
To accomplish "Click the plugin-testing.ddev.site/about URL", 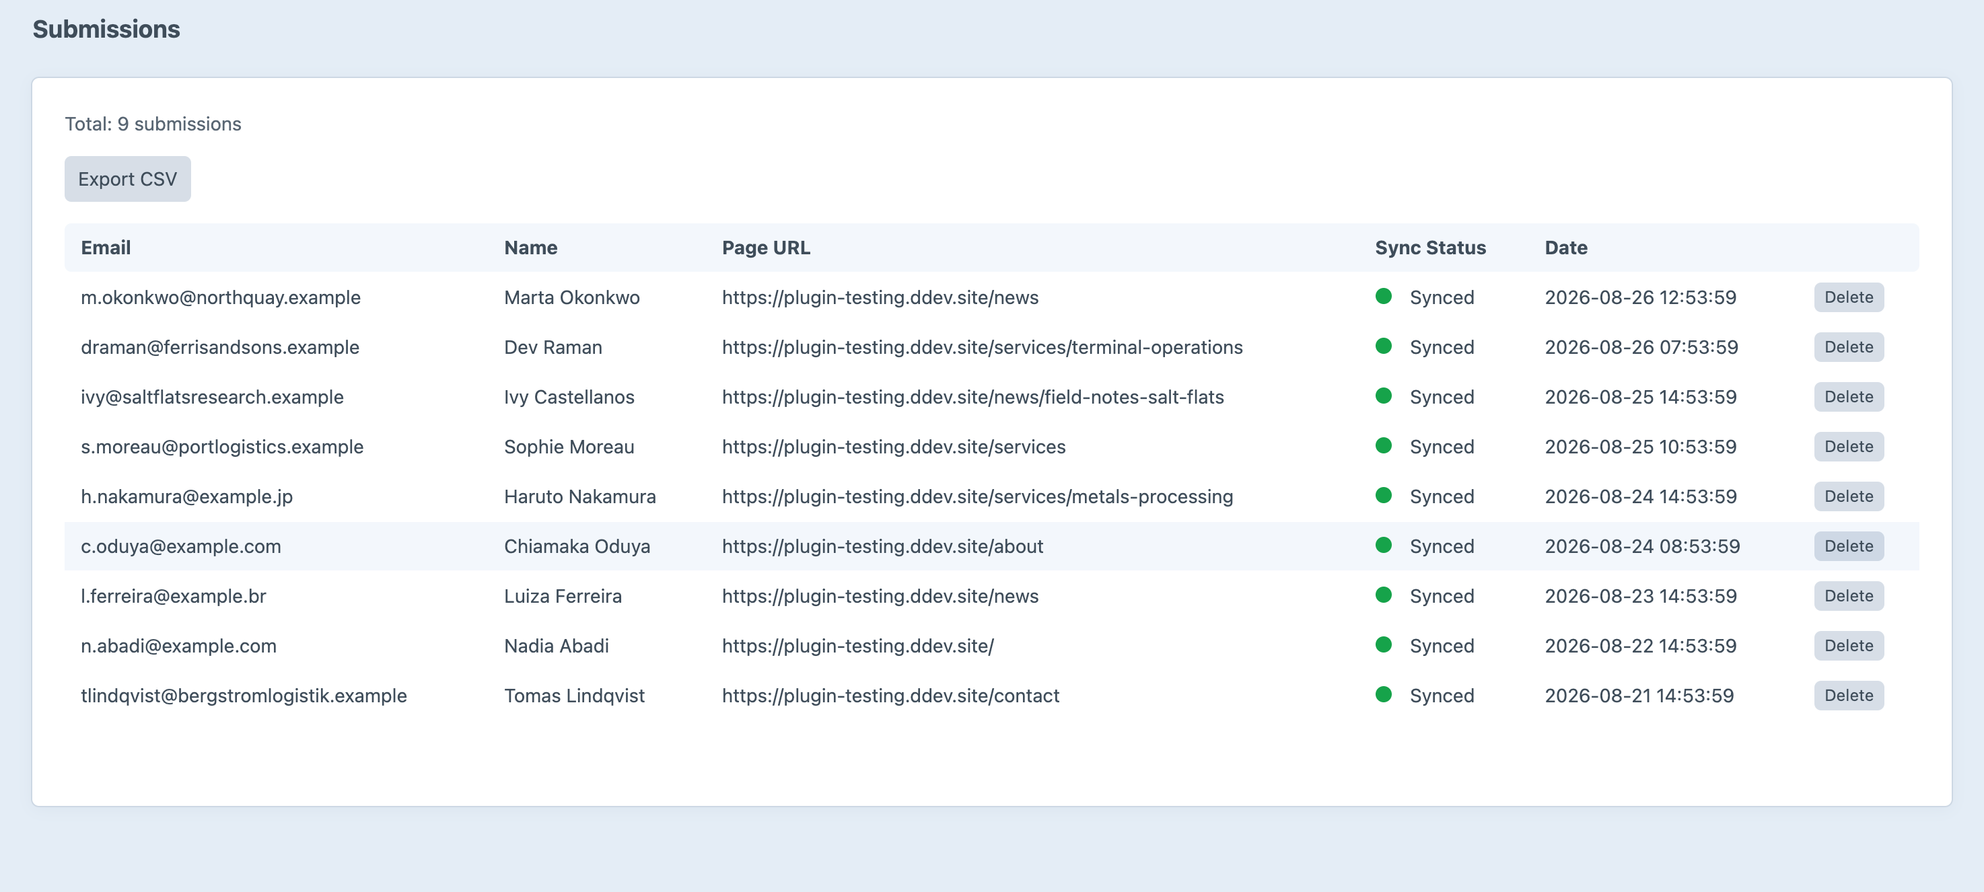I will [x=882, y=546].
